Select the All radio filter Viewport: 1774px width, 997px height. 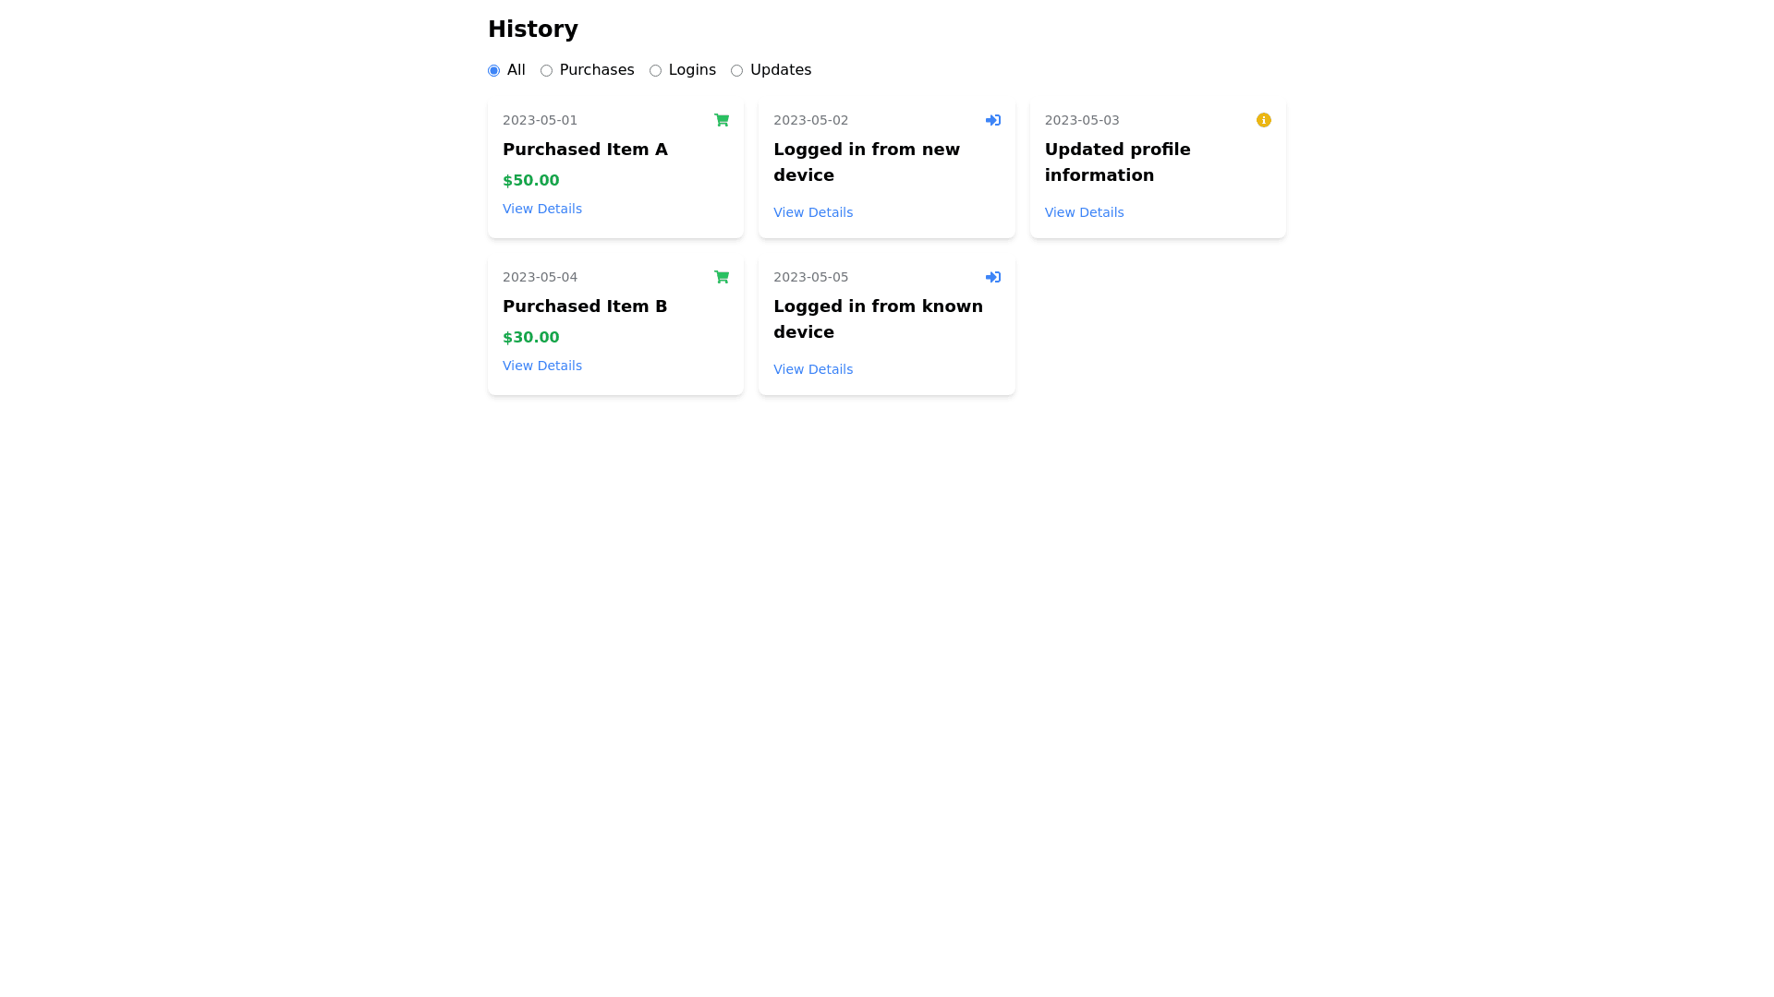tap(494, 71)
